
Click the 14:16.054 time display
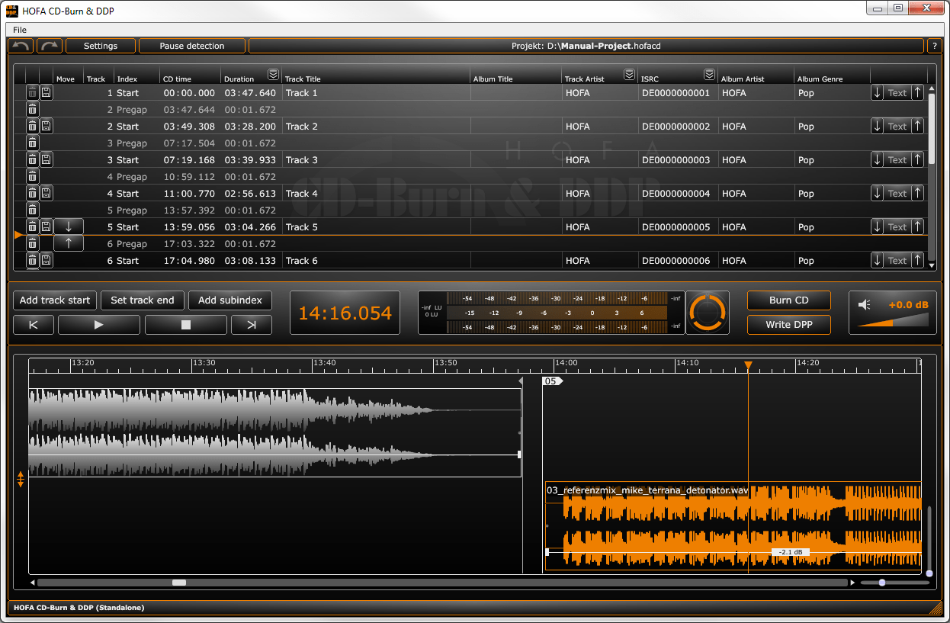click(345, 313)
